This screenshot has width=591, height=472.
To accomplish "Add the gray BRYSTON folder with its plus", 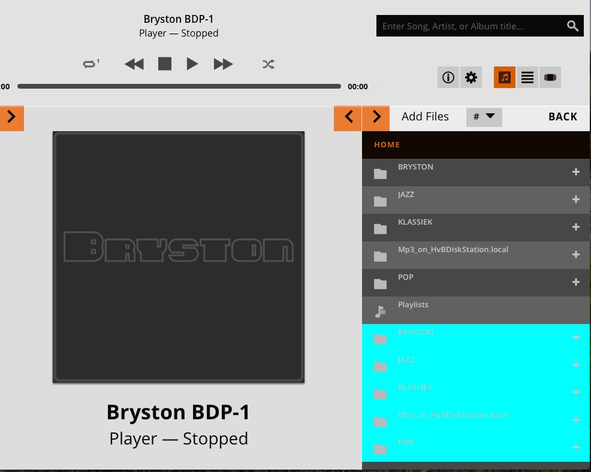I will click(x=575, y=172).
